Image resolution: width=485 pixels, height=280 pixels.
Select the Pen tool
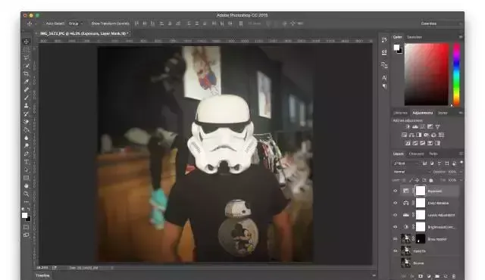point(27,154)
